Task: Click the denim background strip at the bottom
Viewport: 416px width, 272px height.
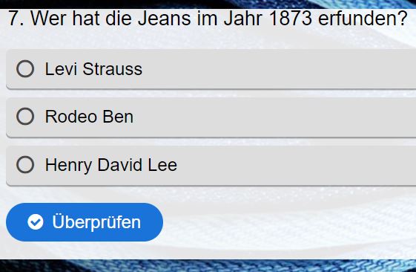Action: 208,265
